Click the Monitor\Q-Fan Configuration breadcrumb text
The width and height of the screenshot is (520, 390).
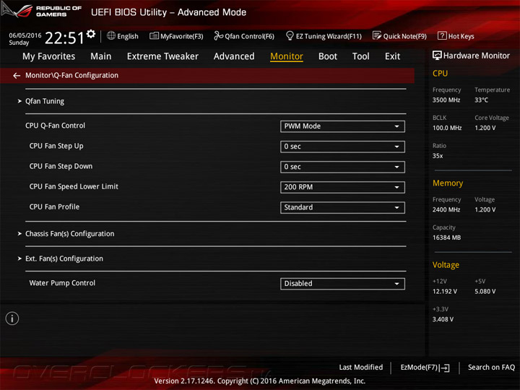(71, 76)
